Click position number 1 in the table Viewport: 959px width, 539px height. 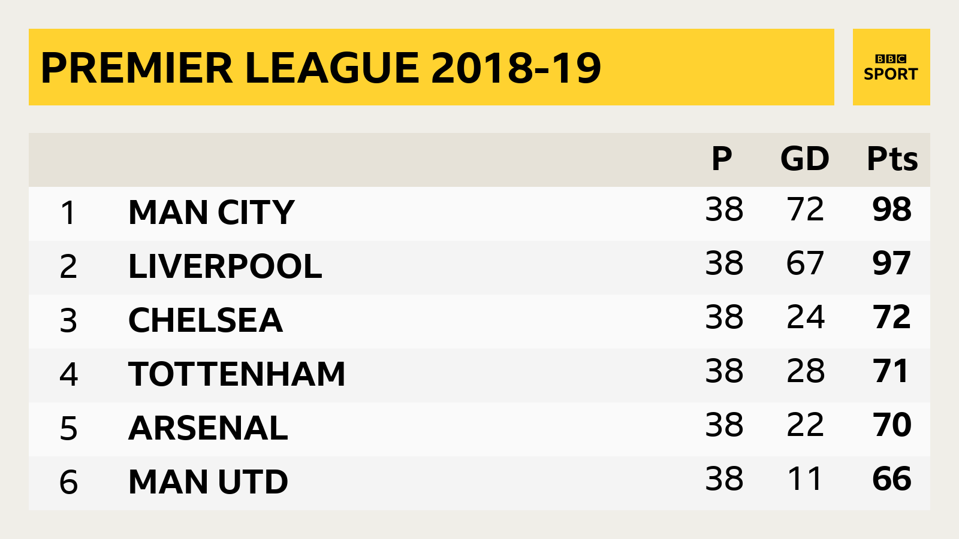click(x=68, y=213)
